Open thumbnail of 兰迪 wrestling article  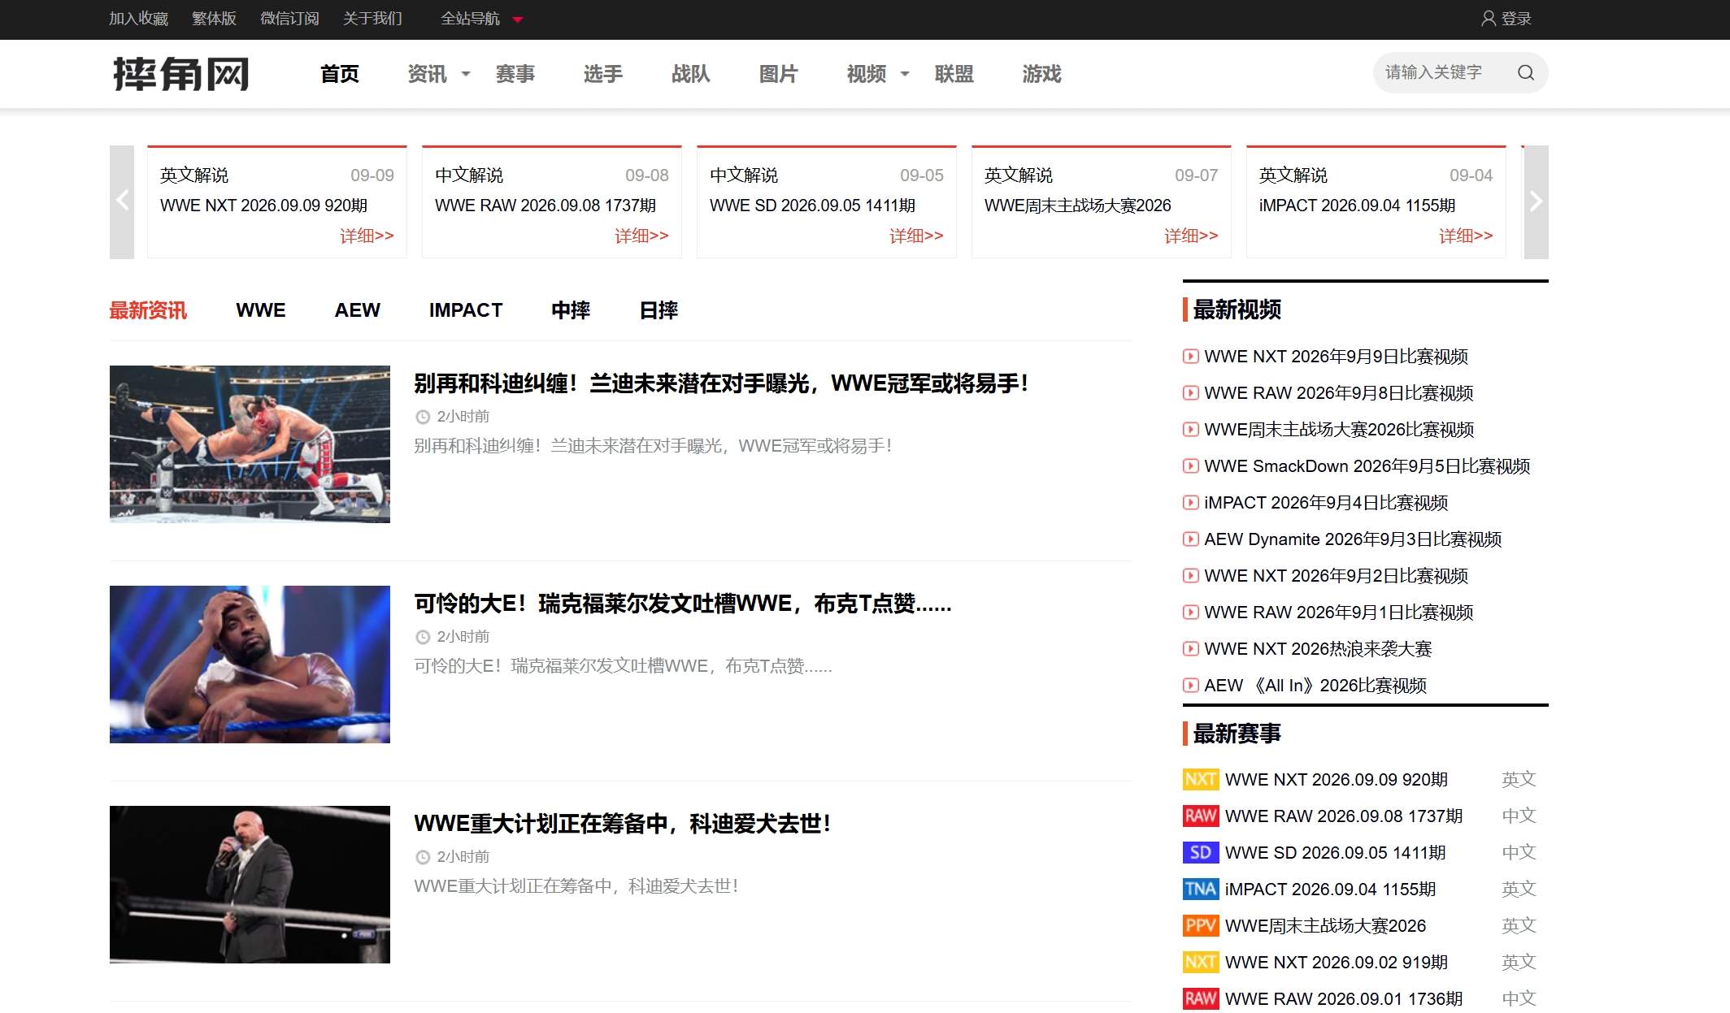(250, 444)
